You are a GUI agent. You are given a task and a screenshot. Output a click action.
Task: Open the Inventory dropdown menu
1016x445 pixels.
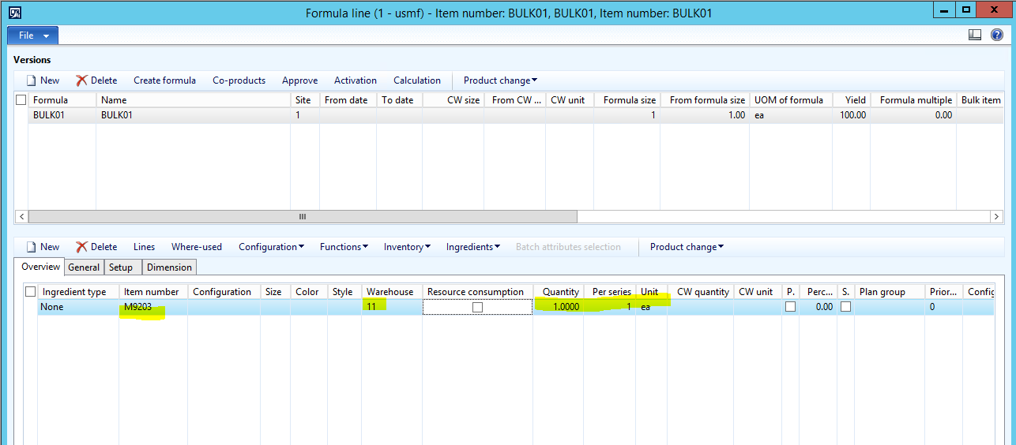(x=407, y=247)
